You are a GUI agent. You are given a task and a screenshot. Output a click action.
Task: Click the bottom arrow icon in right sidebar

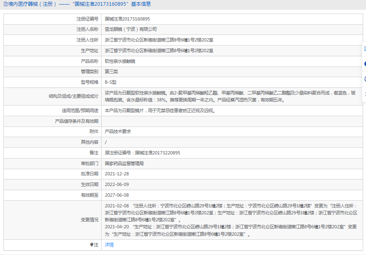364,94
